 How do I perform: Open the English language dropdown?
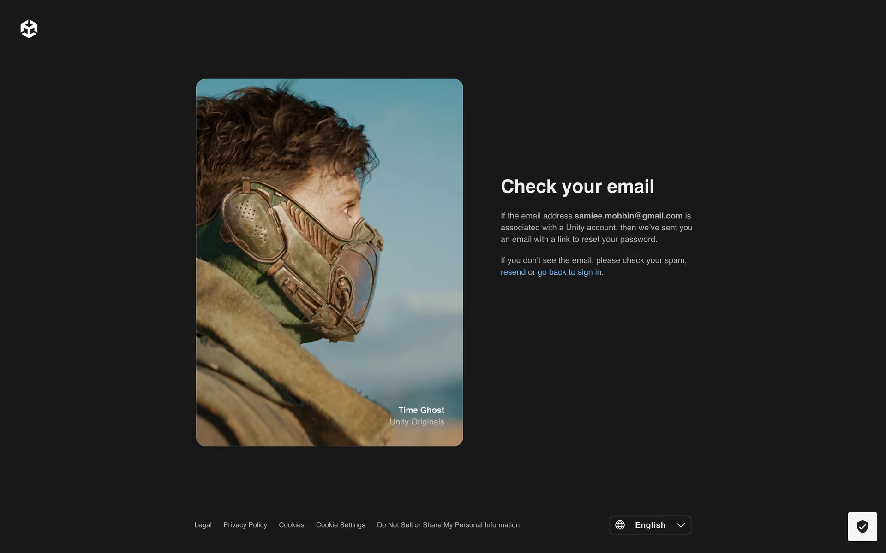click(x=650, y=525)
